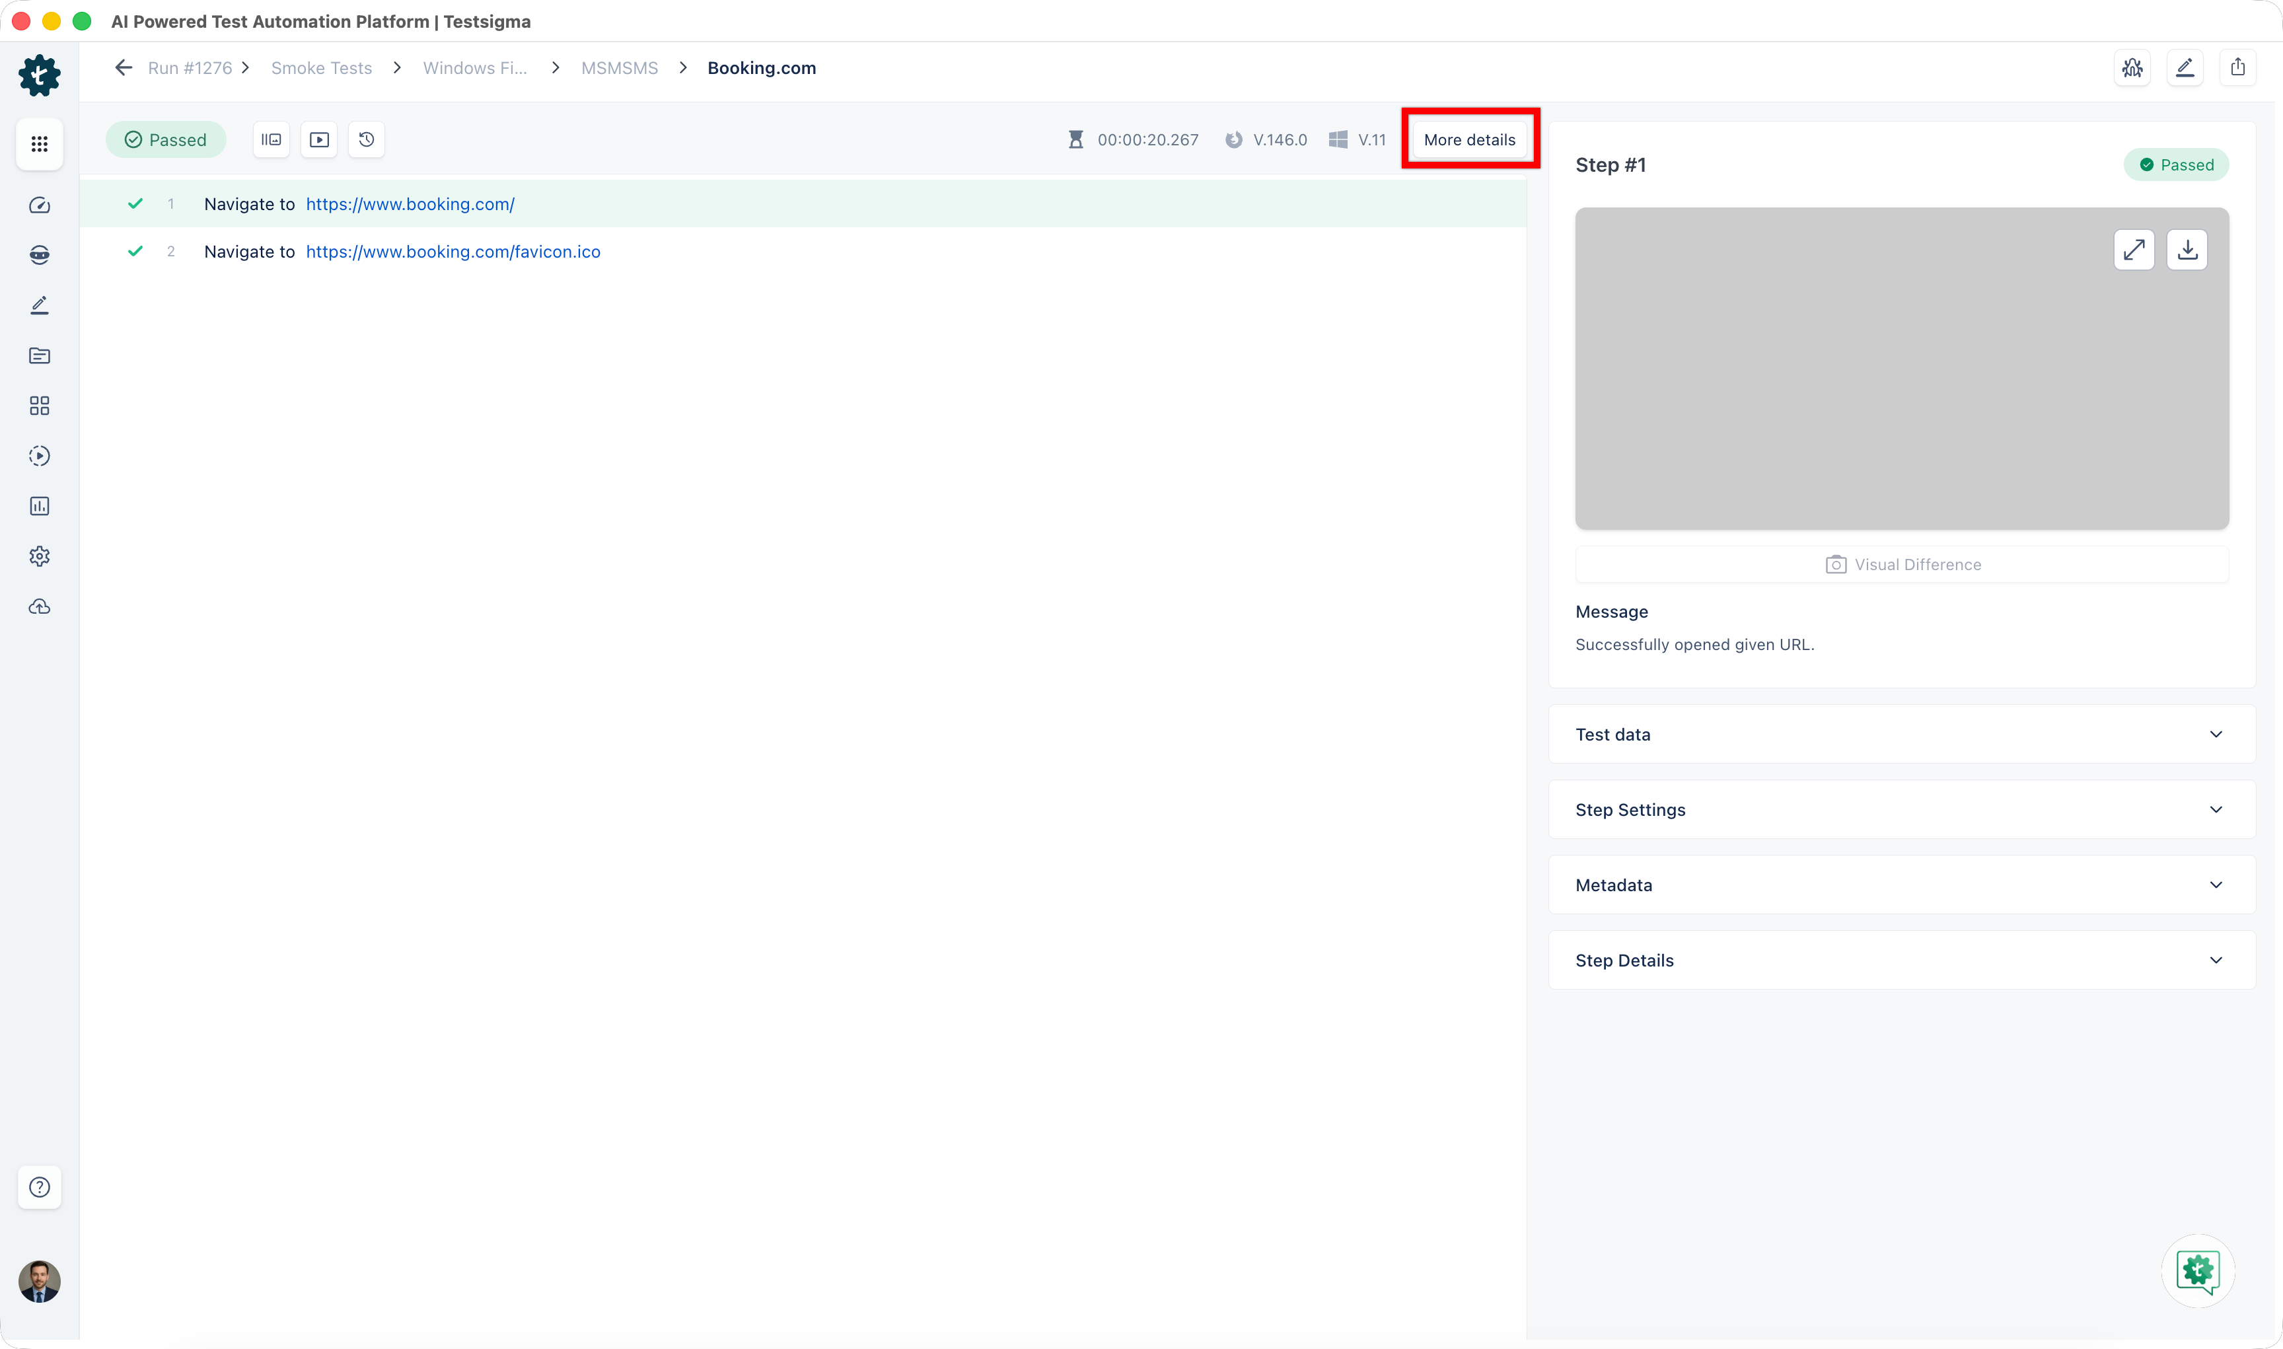2283x1349 pixels.
Task: Expand the Metadata section
Action: click(x=1901, y=885)
